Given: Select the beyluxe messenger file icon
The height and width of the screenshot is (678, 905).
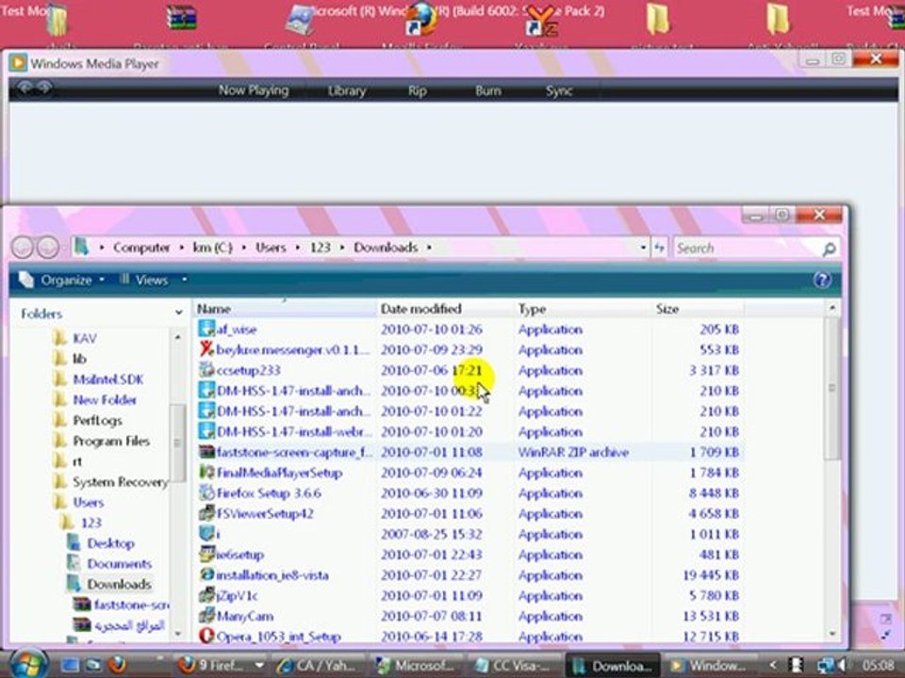Looking at the screenshot, I should [206, 349].
